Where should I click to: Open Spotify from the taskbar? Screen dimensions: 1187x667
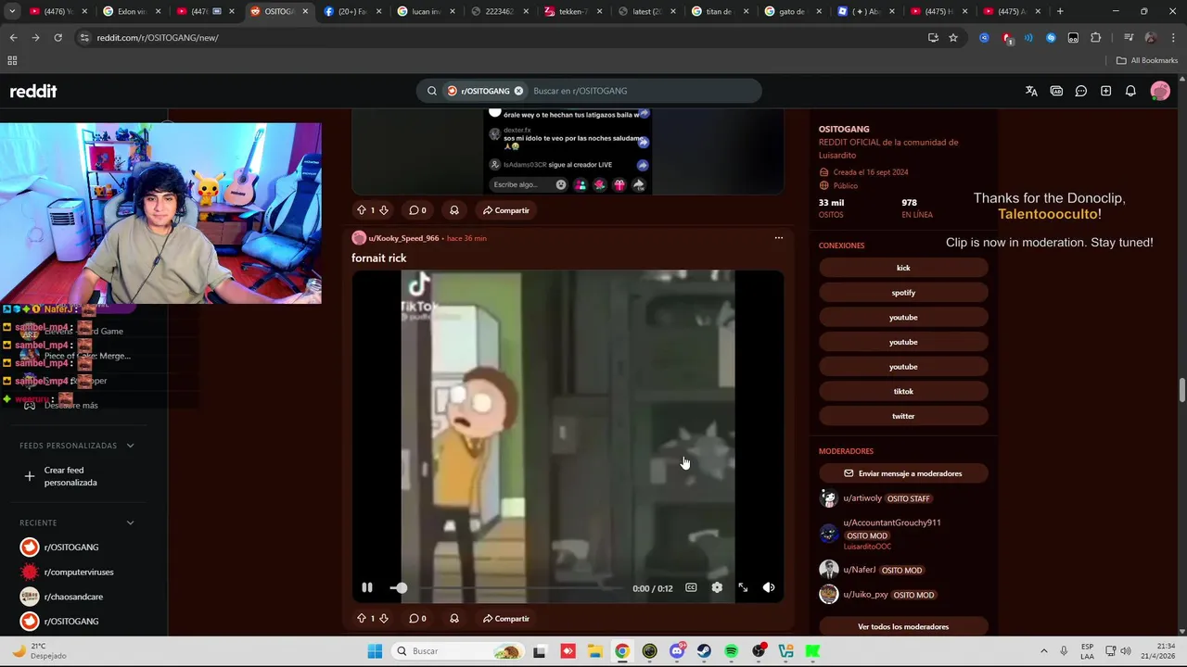[x=732, y=651]
